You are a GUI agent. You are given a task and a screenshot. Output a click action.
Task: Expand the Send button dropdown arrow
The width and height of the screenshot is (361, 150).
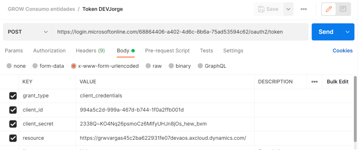point(347,32)
